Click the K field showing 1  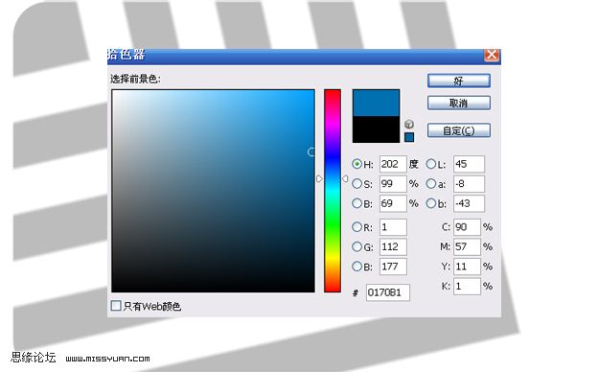[468, 286]
